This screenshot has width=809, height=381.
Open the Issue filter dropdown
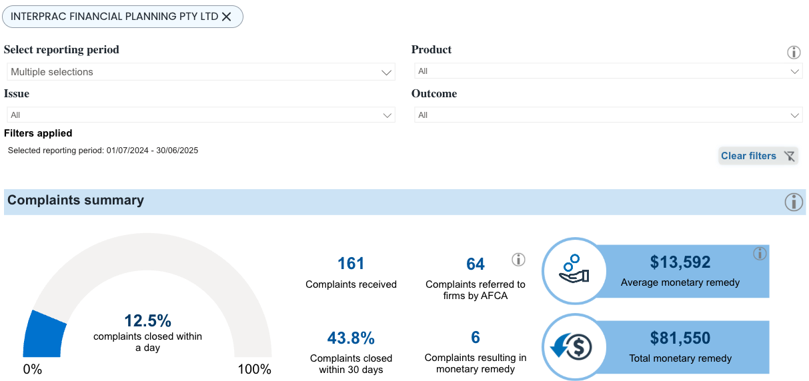(200, 115)
